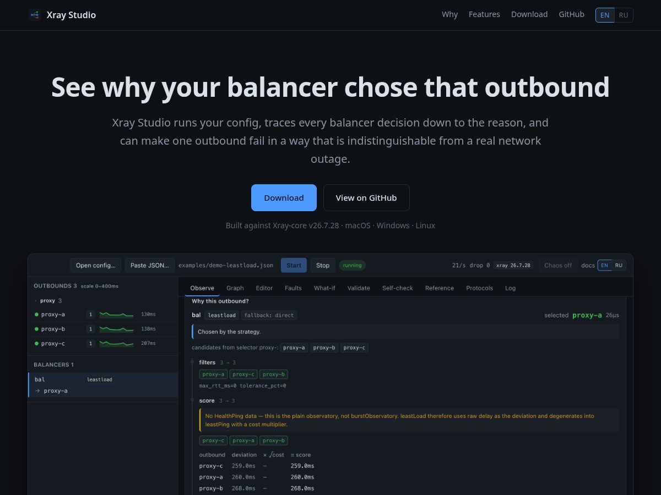This screenshot has height=495, width=661.
Task: Click the green proxy-a chip under filters
Action: (x=214, y=374)
